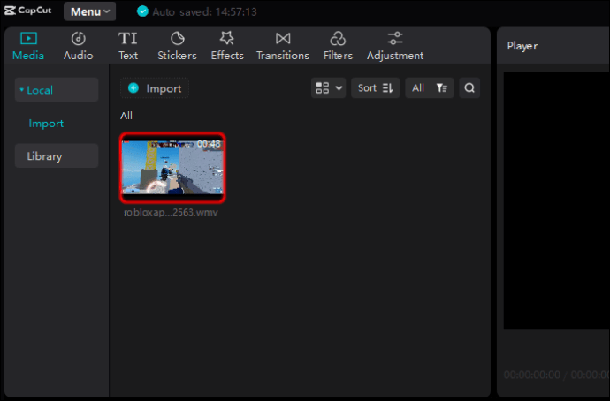Switch to the Effects tab
The width and height of the screenshot is (610, 401).
point(227,46)
